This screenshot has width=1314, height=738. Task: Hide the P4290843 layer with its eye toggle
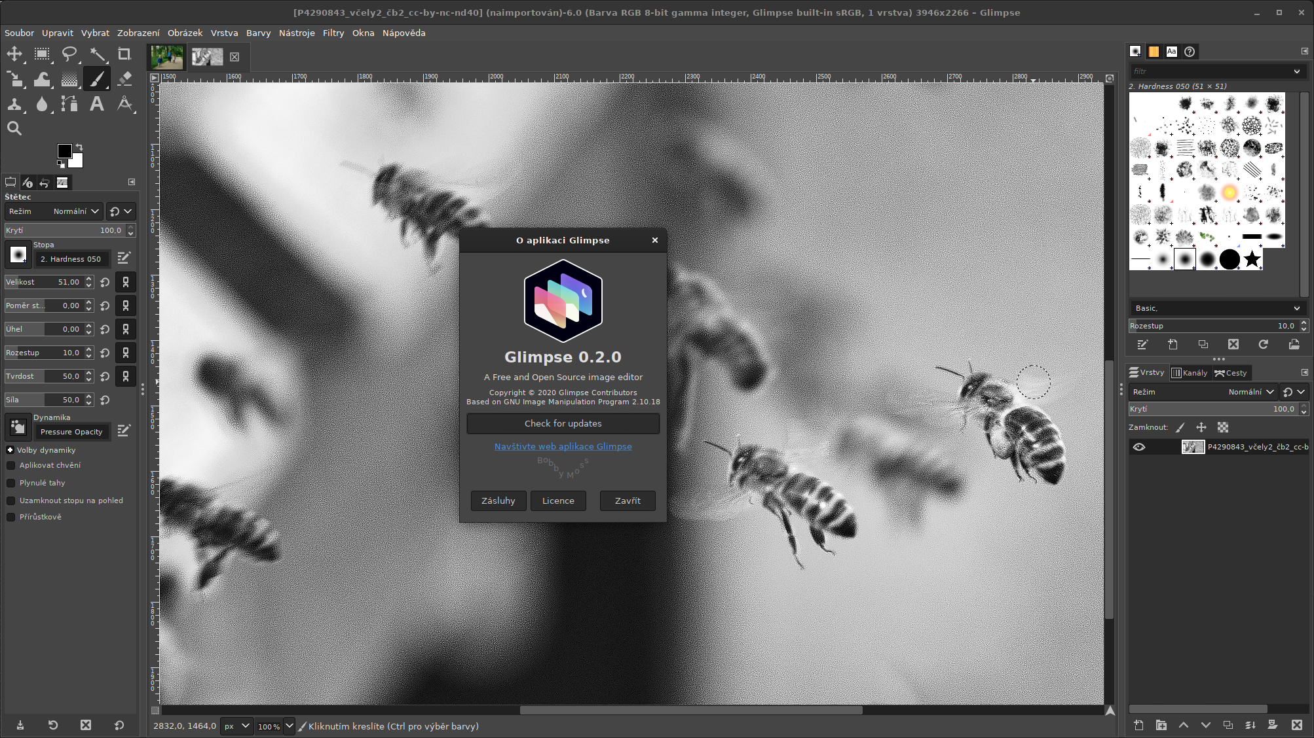click(1140, 447)
